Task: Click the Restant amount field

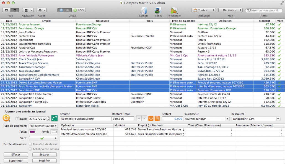Action: (172, 119)
